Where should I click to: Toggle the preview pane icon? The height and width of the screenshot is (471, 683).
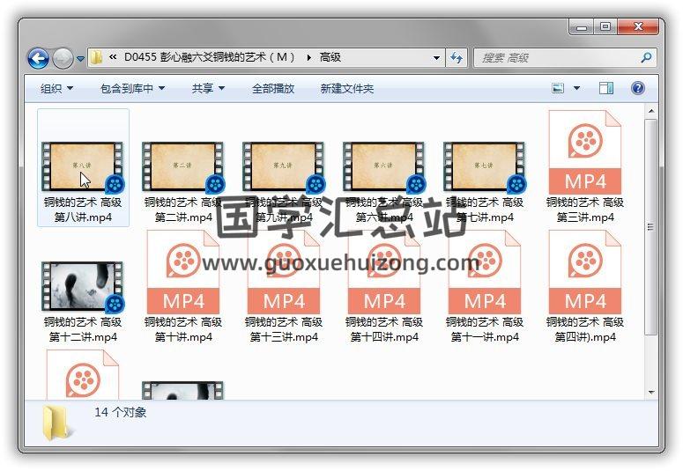pos(606,88)
